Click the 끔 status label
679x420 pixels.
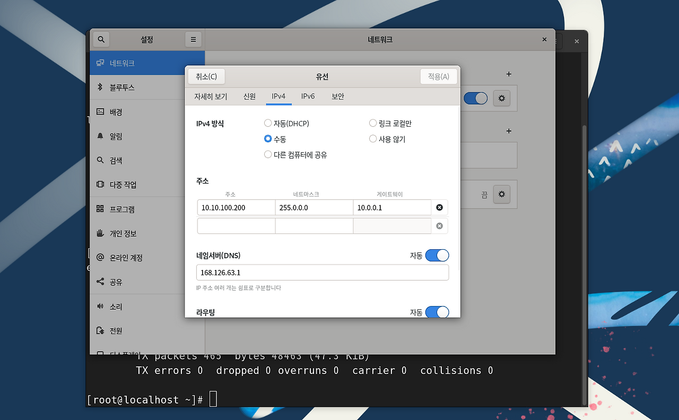pyautogui.click(x=484, y=195)
